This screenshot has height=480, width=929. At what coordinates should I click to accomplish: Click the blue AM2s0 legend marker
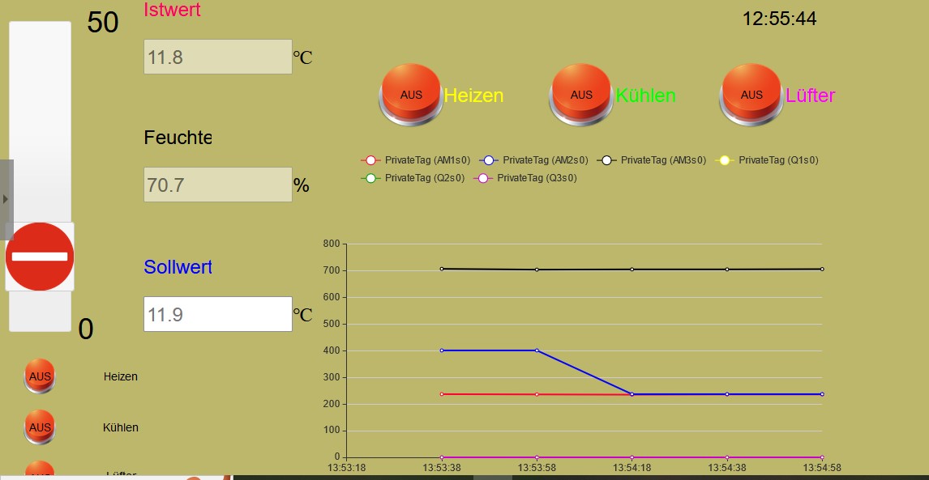[x=489, y=160]
